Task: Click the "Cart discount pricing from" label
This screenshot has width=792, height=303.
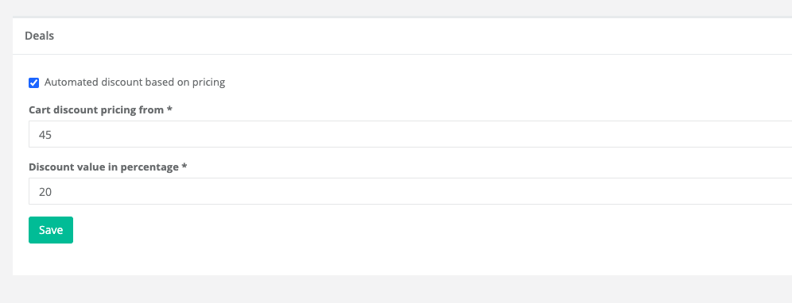Action: coord(96,110)
